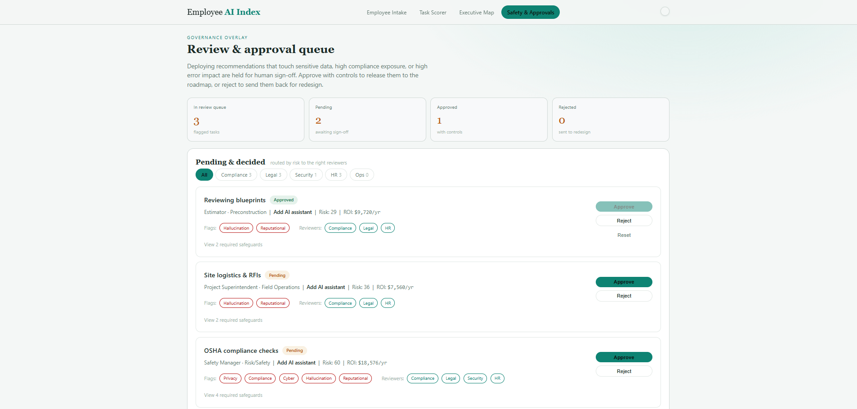Click the In review queue stat card

[x=245, y=120]
